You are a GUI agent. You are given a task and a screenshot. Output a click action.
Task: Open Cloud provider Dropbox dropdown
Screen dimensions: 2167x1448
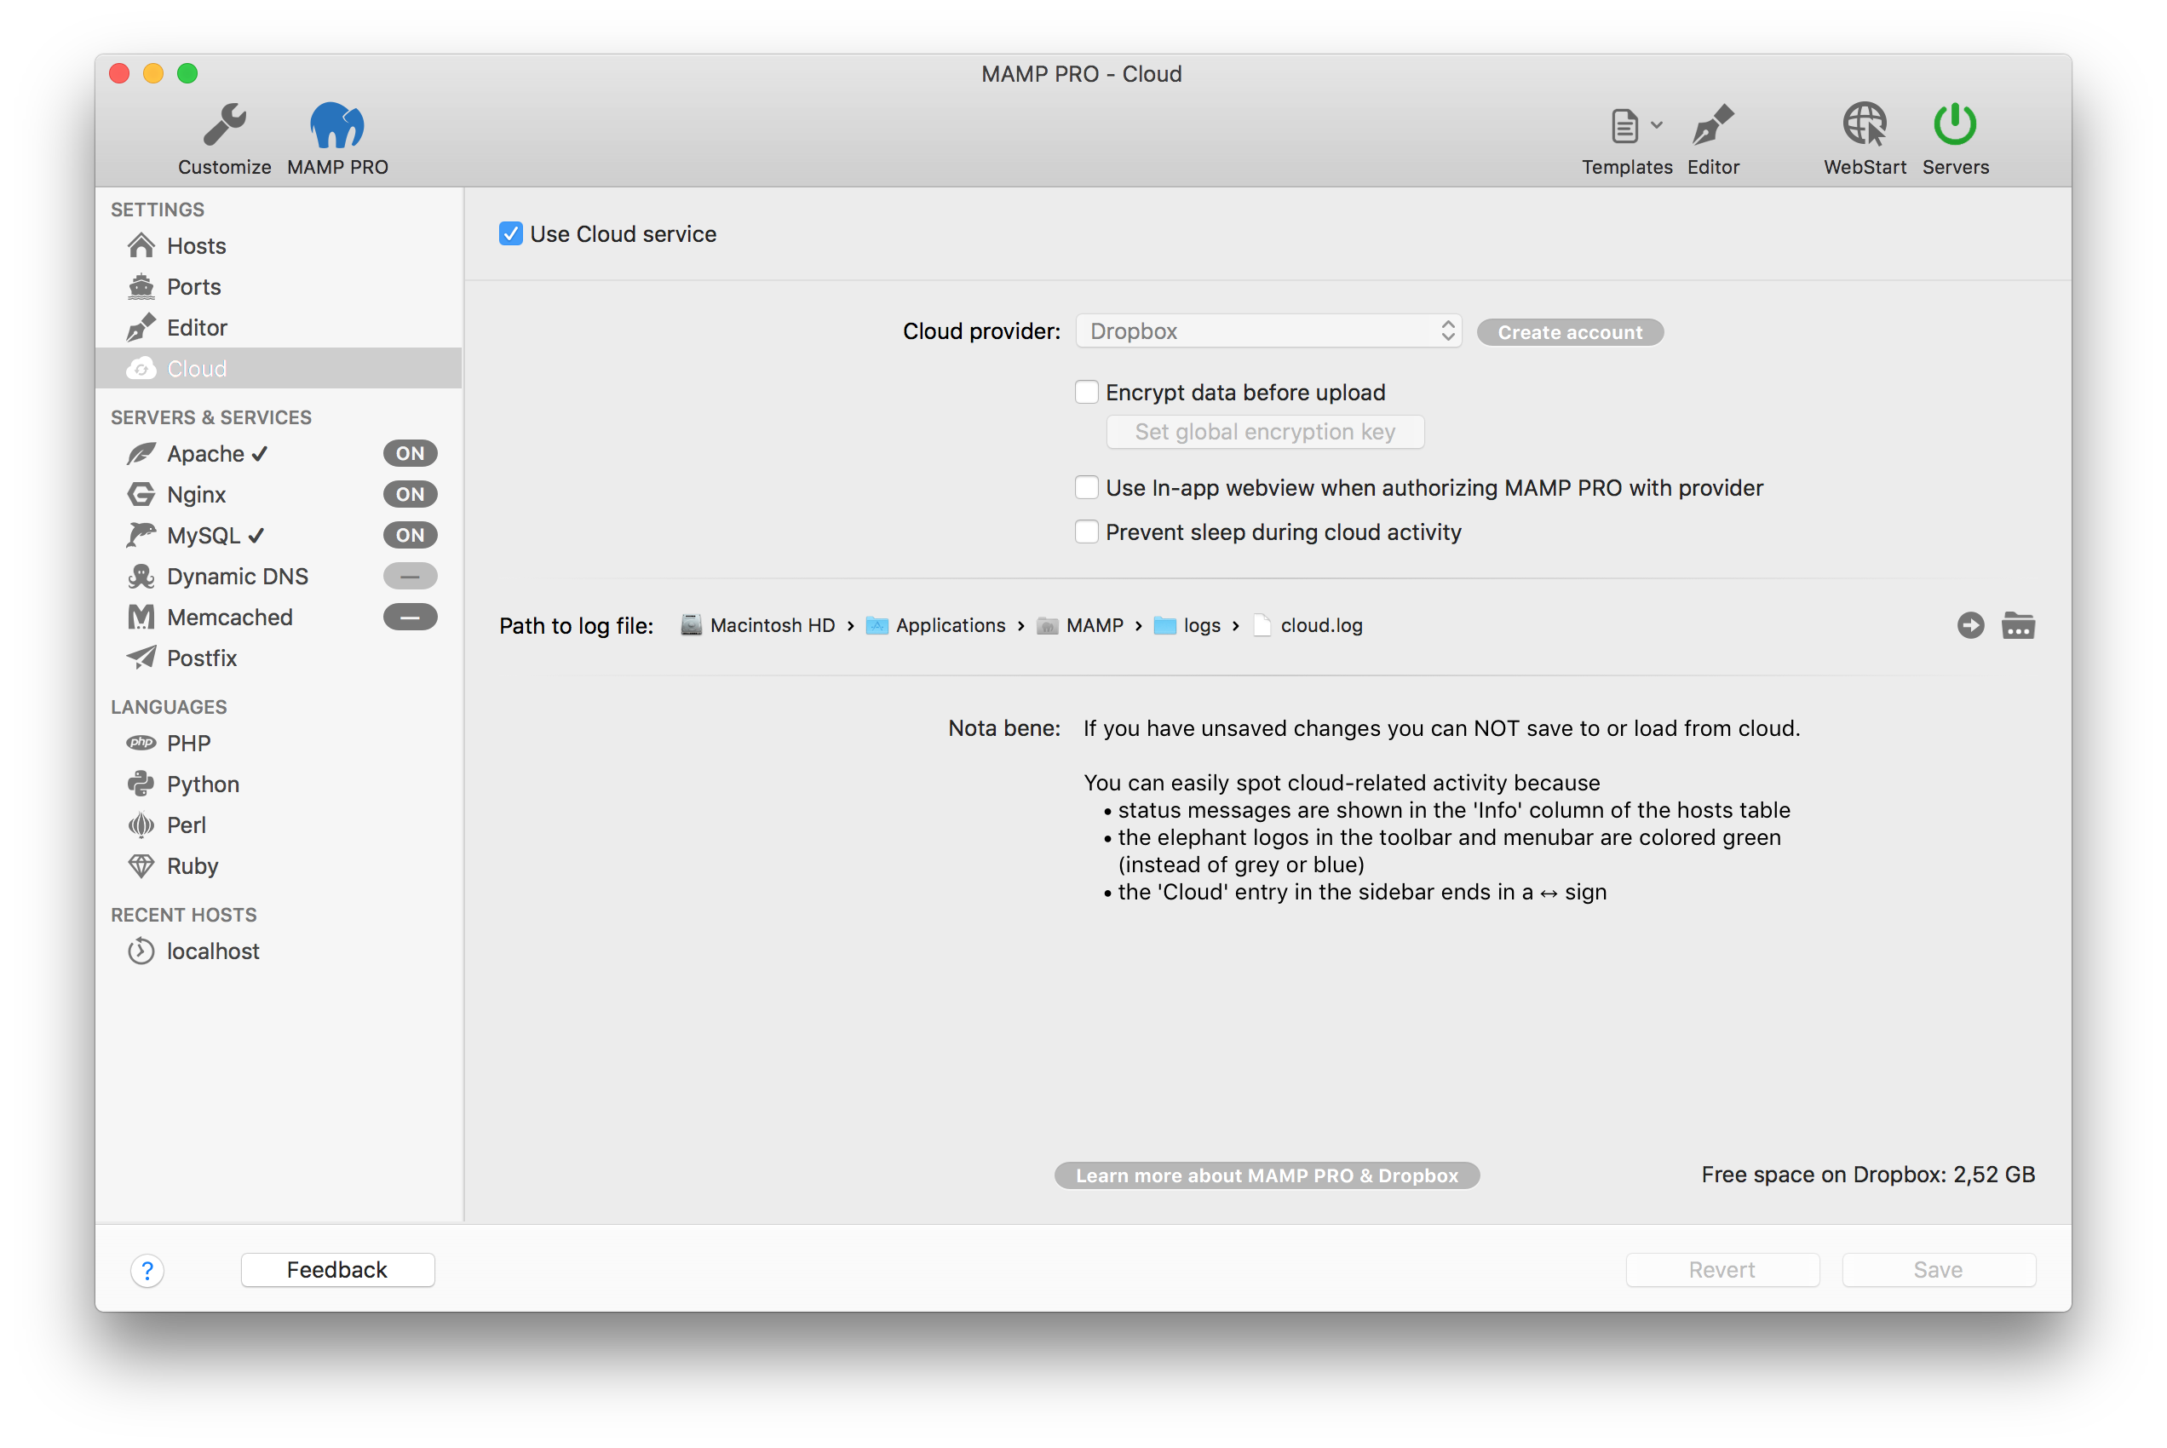point(1268,330)
